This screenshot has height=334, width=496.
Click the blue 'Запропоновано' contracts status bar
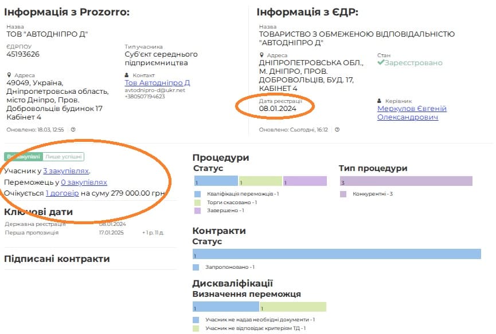coord(337,254)
